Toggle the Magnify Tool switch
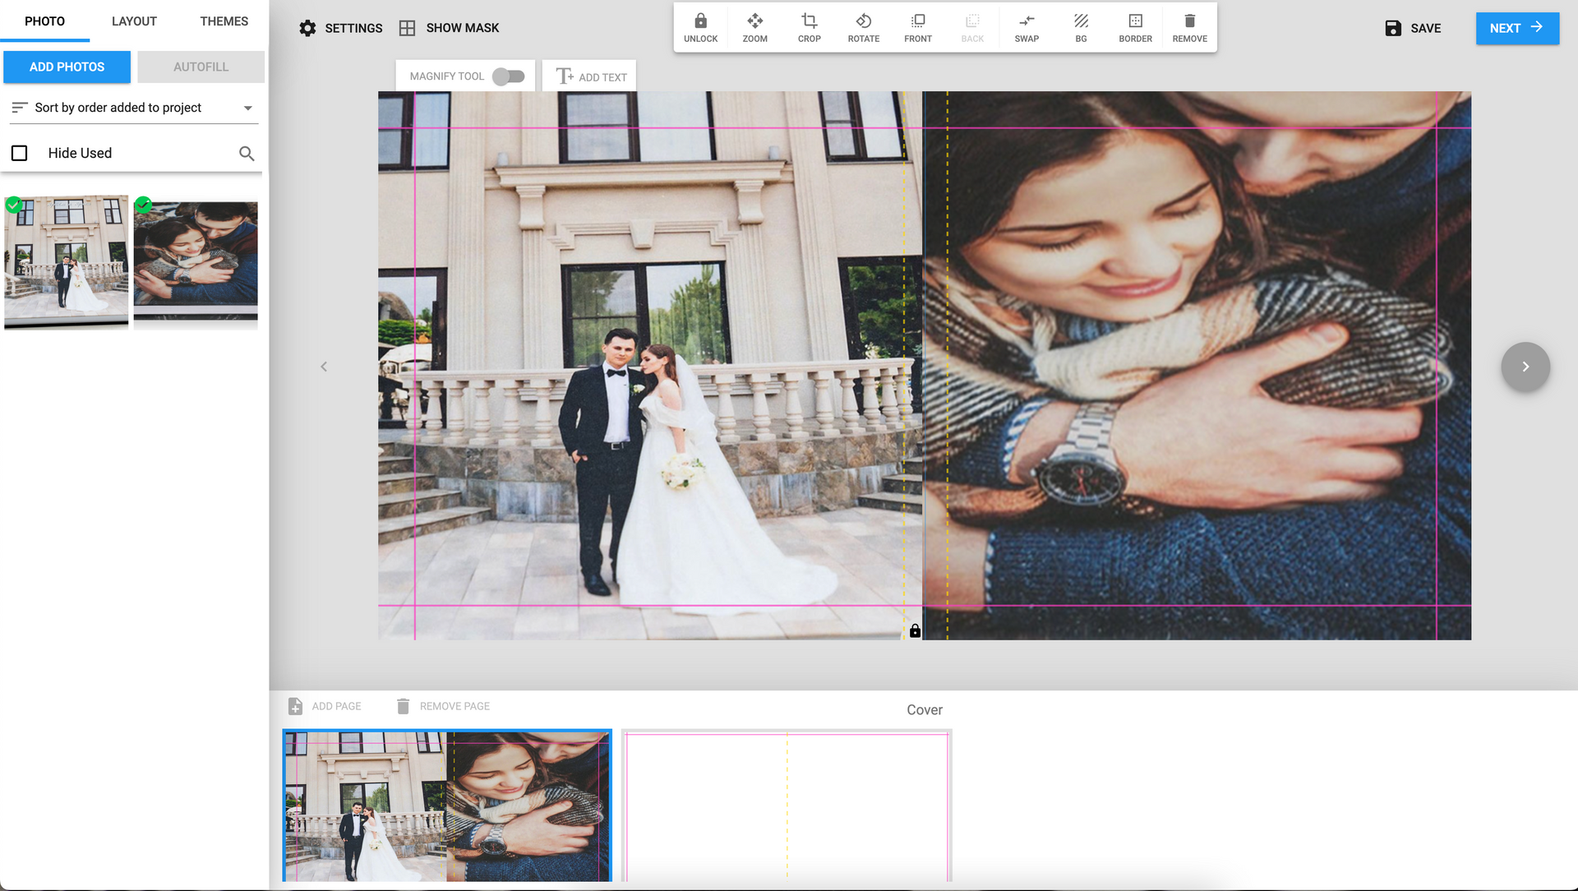The height and width of the screenshot is (891, 1578). click(508, 76)
